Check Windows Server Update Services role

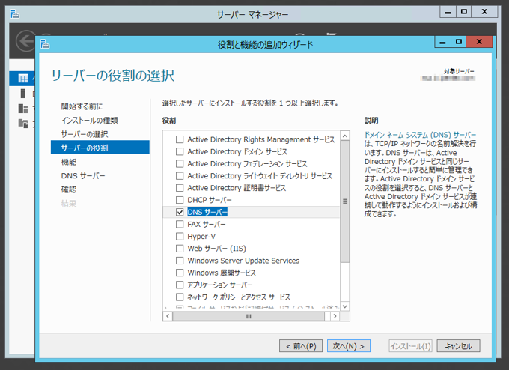[x=180, y=261]
